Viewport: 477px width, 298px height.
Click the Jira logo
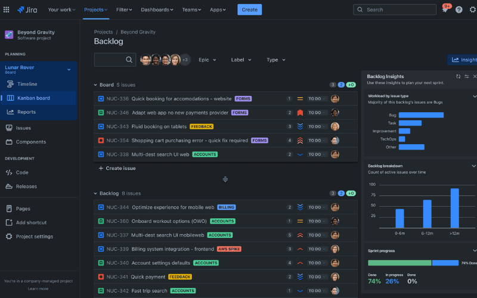click(x=27, y=10)
